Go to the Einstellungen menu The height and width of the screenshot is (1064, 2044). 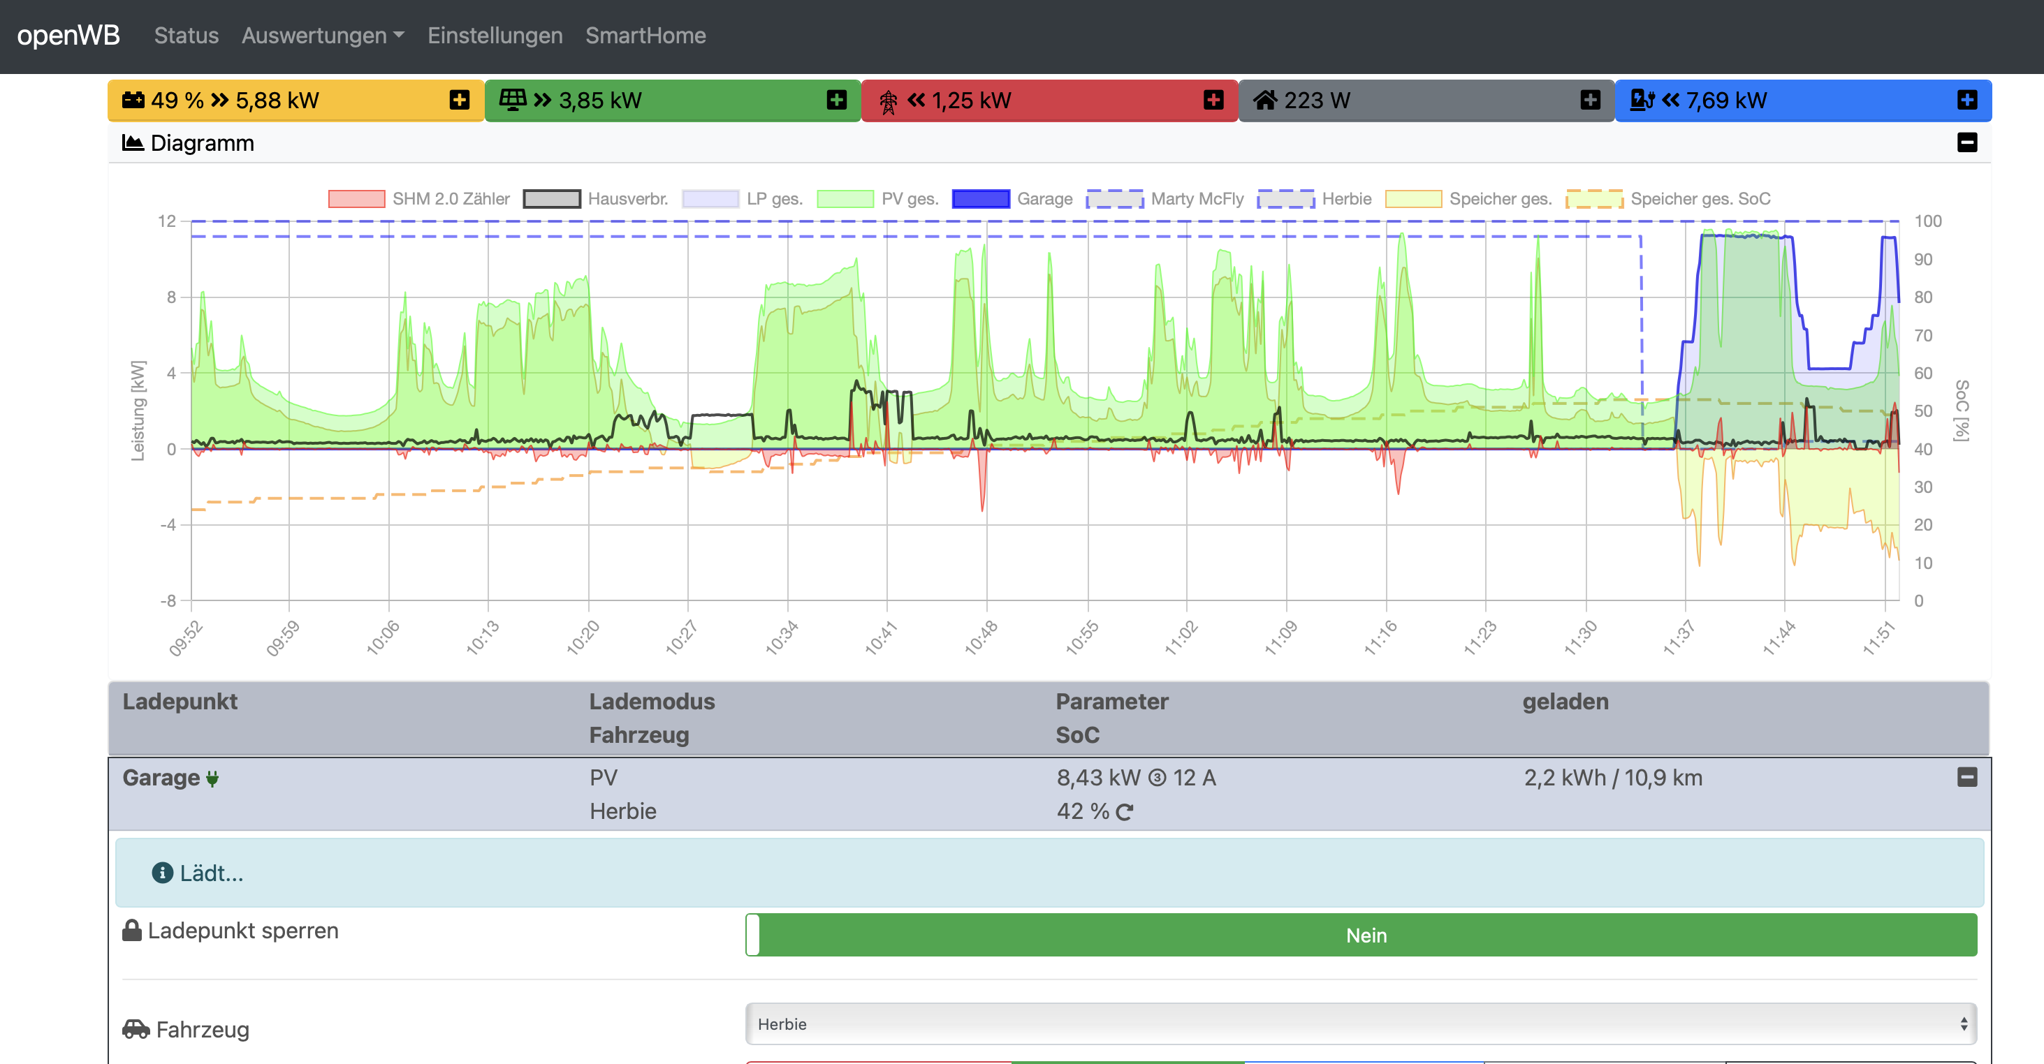pos(495,36)
